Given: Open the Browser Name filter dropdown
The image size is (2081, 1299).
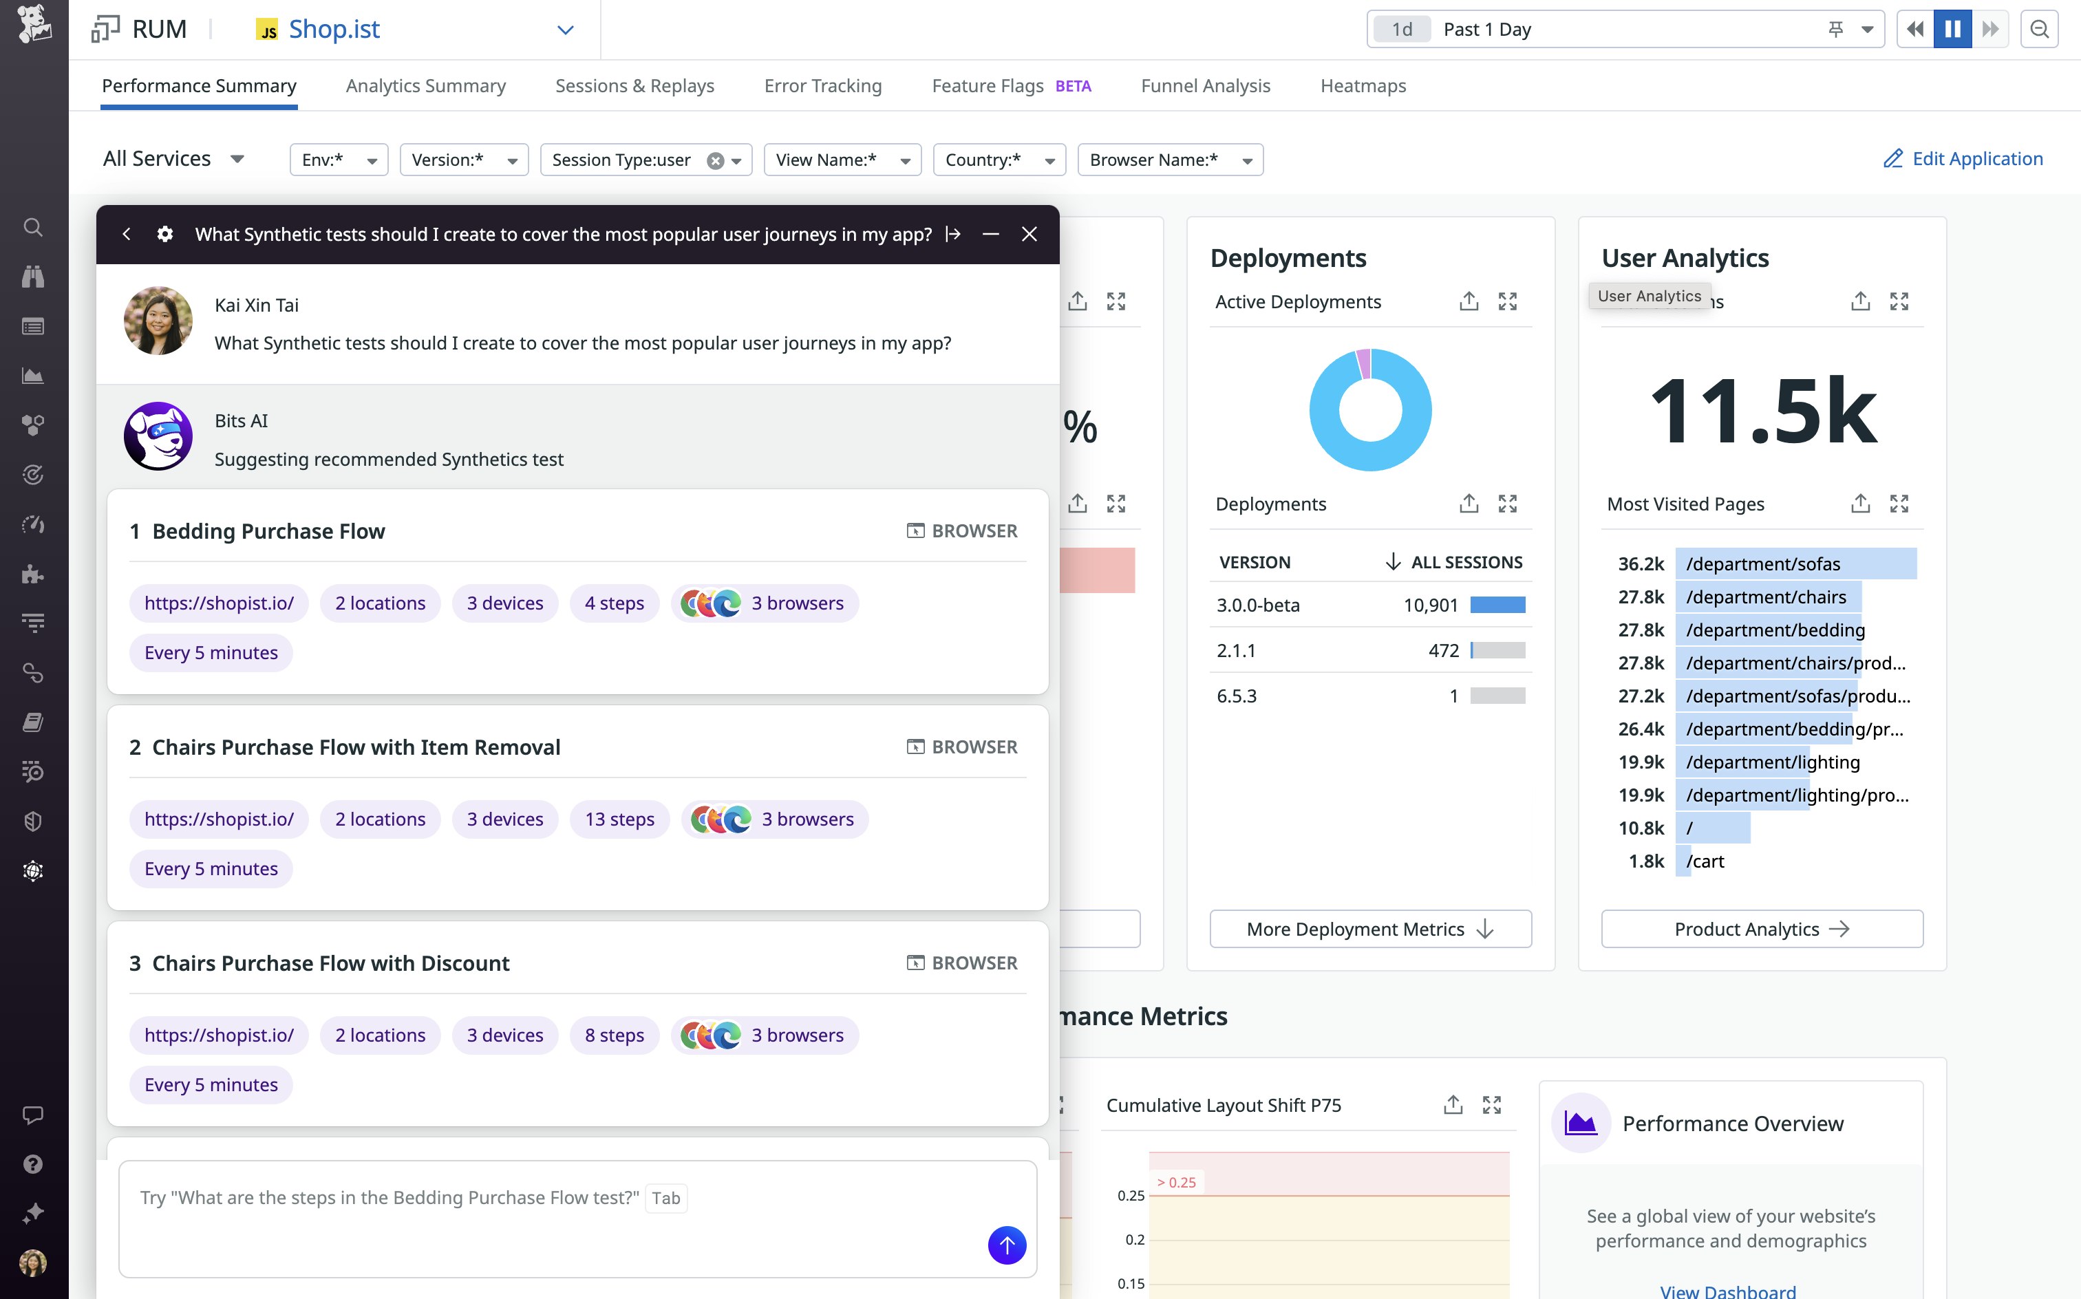Looking at the screenshot, I should pos(1169,161).
